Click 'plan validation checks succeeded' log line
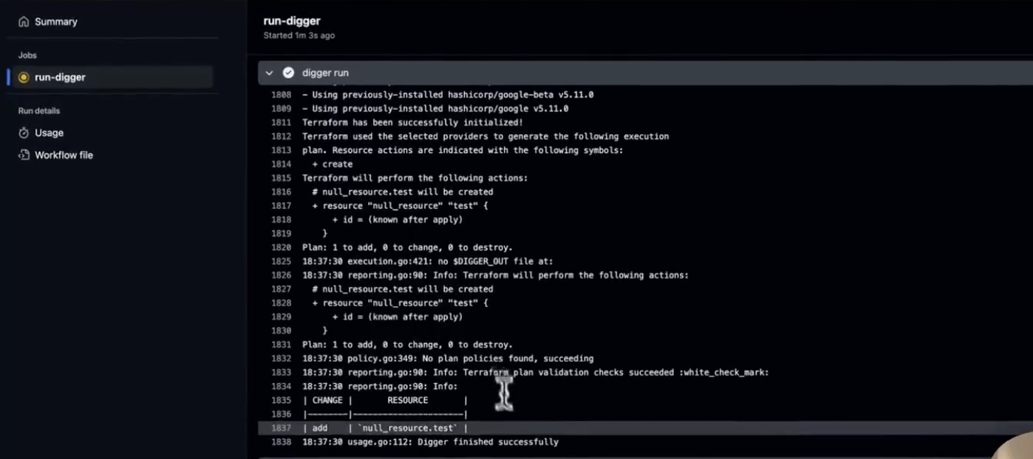Viewport: 1033px width, 459px height. (536, 373)
